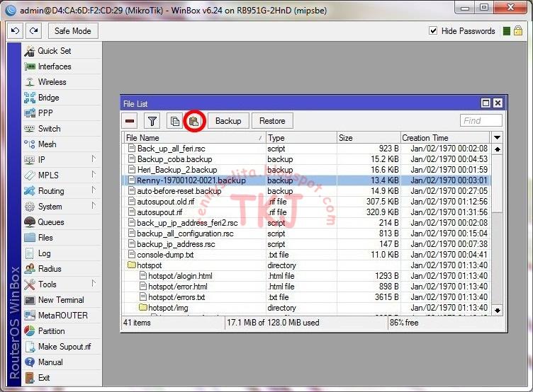Click the Copy icon in File List toolbar

click(175, 121)
